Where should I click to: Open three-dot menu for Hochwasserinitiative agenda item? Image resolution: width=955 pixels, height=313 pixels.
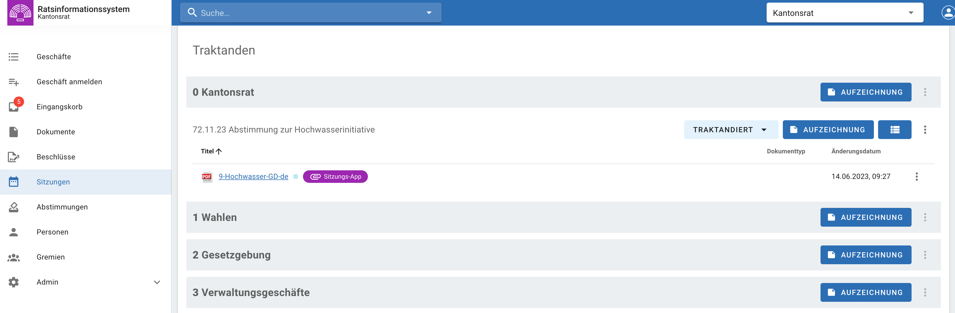coord(925,130)
